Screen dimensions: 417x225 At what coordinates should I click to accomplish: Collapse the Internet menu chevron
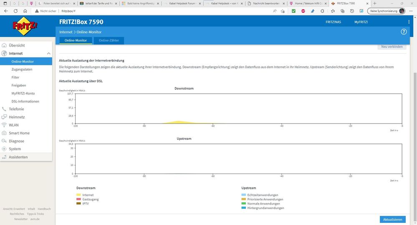[49, 54]
